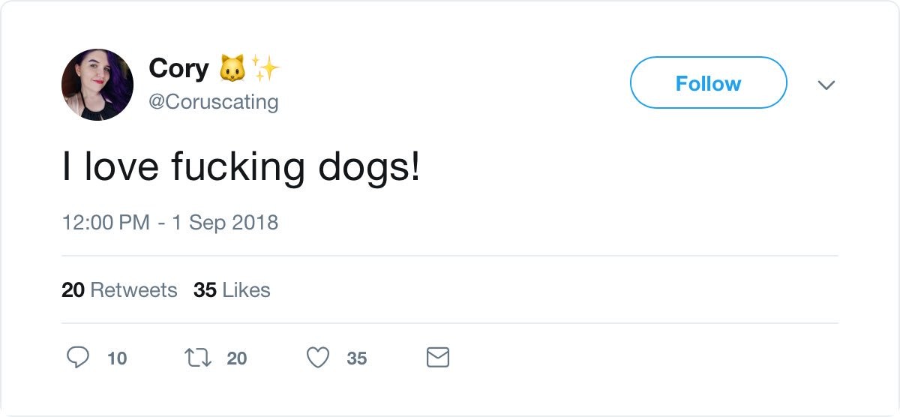Image resolution: width=900 pixels, height=417 pixels.
Task: Visit the @Coruscating handle link
Action: (x=214, y=101)
